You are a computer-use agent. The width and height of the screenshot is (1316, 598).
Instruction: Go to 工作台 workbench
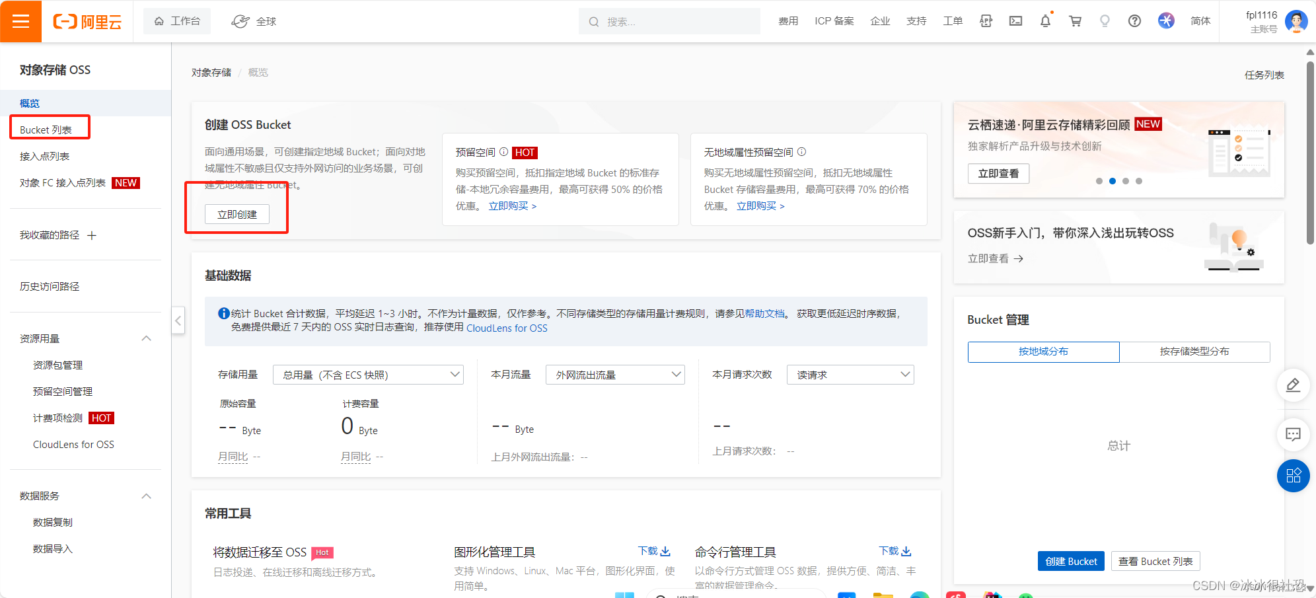[x=177, y=21]
